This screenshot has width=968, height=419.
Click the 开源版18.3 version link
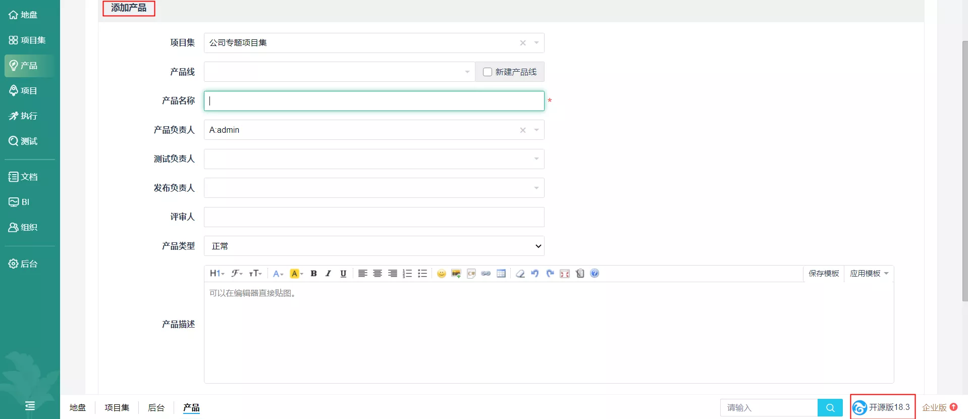[x=882, y=407]
